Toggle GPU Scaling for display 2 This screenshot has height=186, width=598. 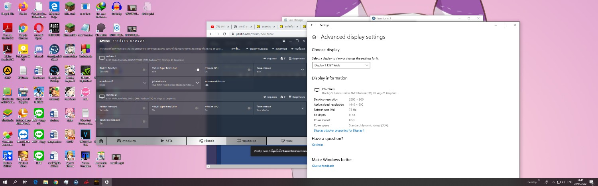249,108
